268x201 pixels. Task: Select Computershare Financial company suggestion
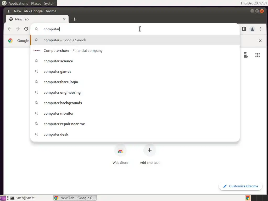tap(135, 51)
